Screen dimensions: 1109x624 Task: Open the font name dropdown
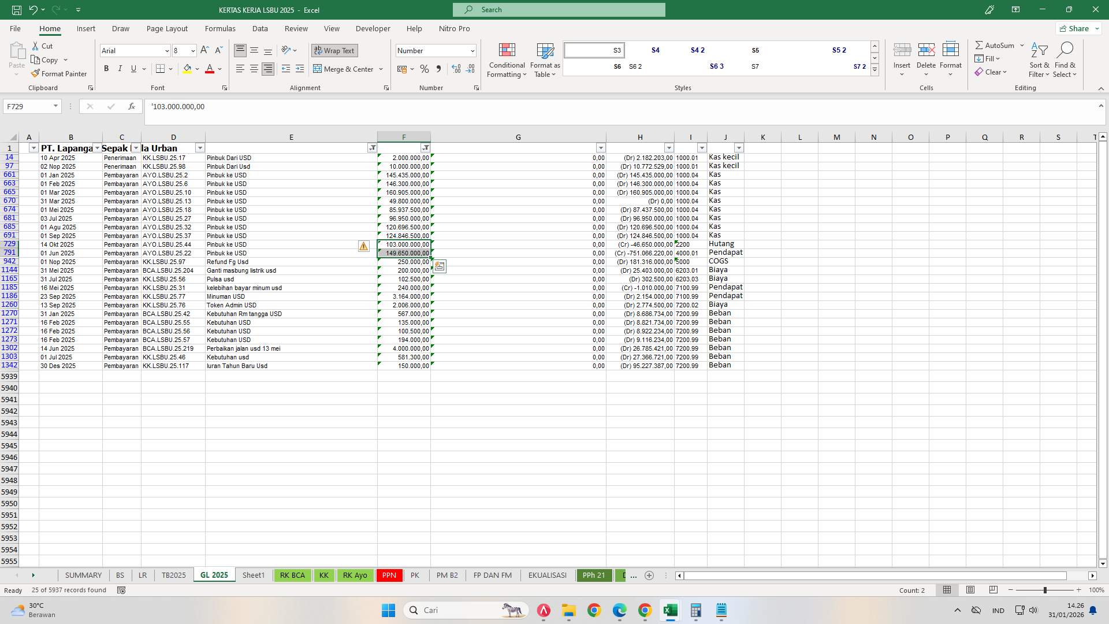click(167, 51)
